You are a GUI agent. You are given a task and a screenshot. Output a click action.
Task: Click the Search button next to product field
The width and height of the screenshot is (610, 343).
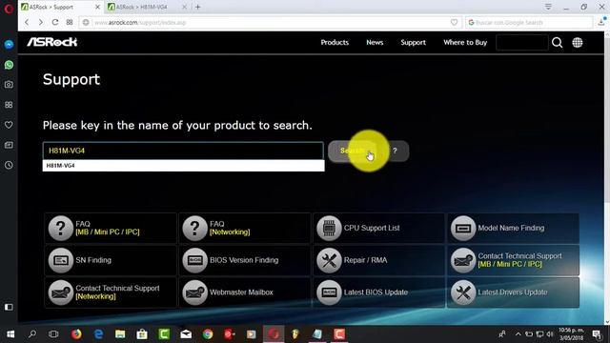353,151
